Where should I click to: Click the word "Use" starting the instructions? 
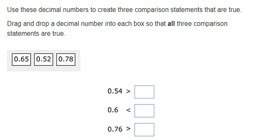[13, 10]
